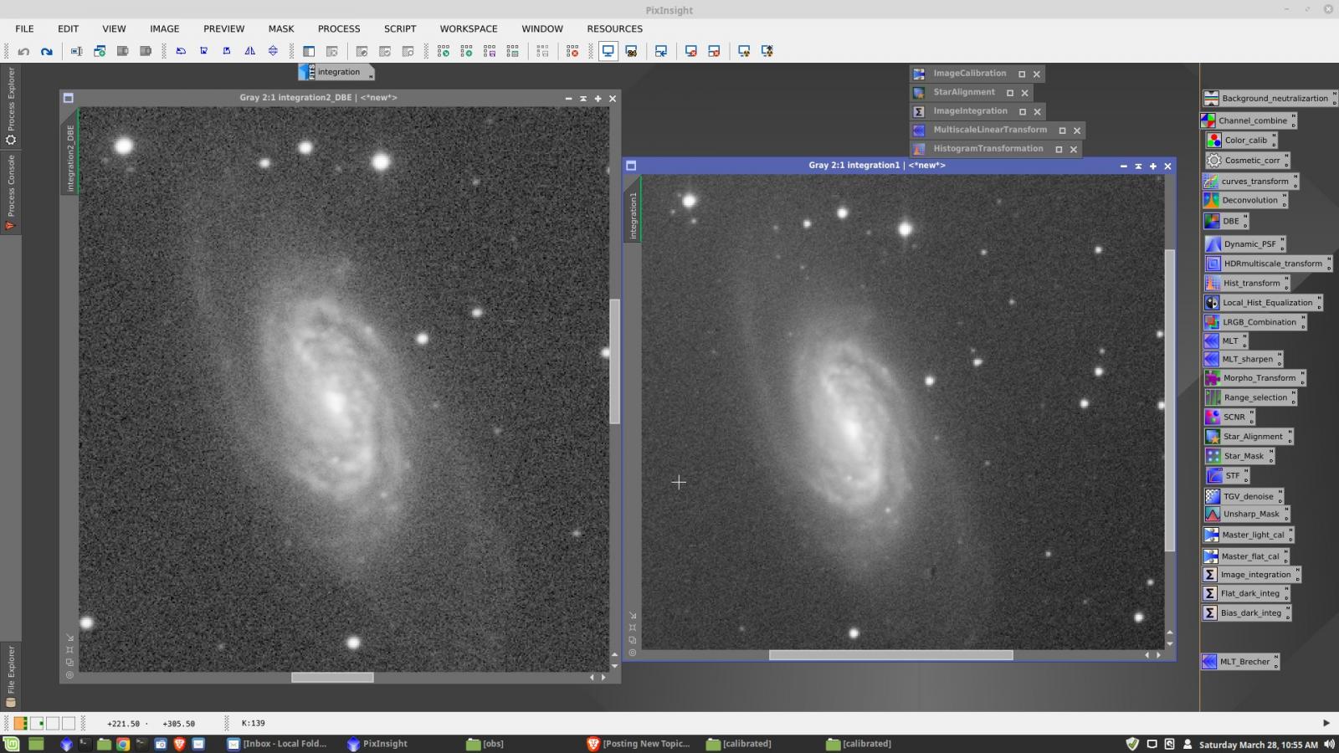This screenshot has height=753, width=1339.
Task: Open the Image_integration process icon
Action: pos(1251,574)
